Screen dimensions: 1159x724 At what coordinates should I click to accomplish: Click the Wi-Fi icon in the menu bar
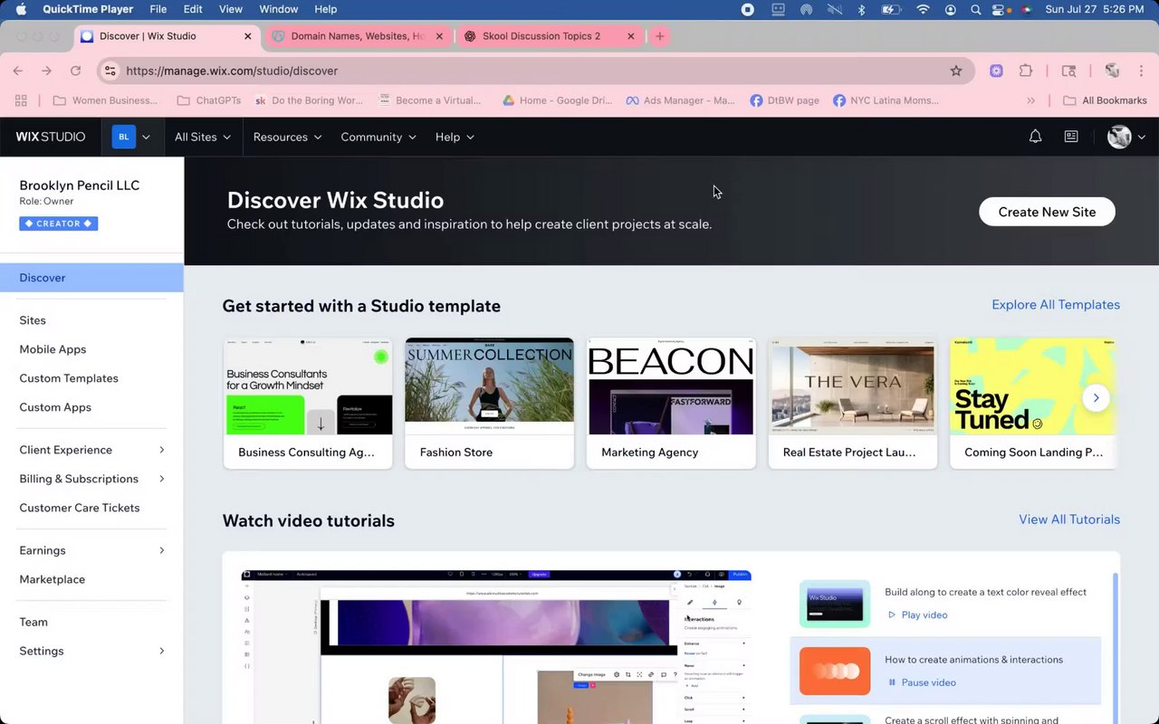coord(923,9)
